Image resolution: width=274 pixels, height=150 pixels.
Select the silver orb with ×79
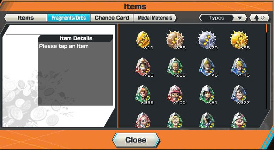(207, 39)
